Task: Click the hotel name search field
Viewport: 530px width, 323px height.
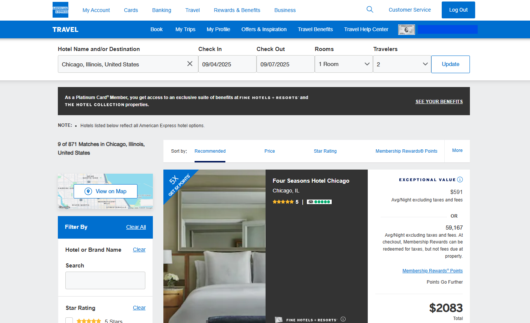Action: tap(105, 280)
